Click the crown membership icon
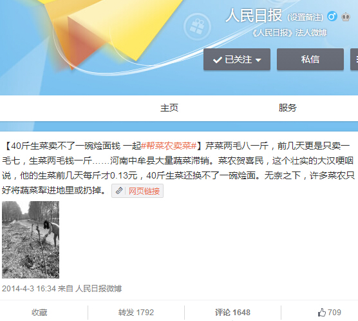Viewport: 358px width, 321px height. pyautogui.click(x=346, y=17)
